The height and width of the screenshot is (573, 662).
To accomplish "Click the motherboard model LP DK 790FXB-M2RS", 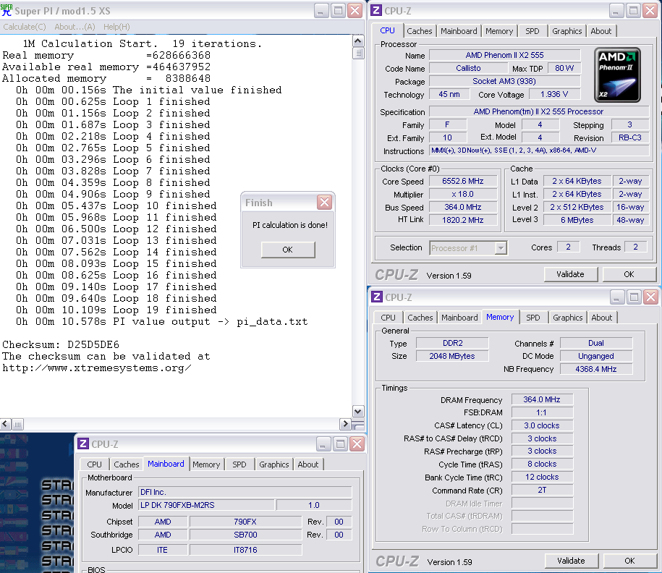I will [206, 505].
